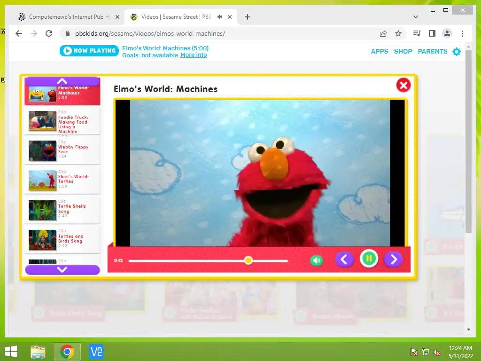Click Chrome taskbar icon
Viewport: 481px width, 361px height.
pyautogui.click(x=67, y=352)
